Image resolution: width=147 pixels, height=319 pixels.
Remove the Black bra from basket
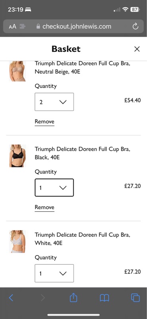point(44,207)
